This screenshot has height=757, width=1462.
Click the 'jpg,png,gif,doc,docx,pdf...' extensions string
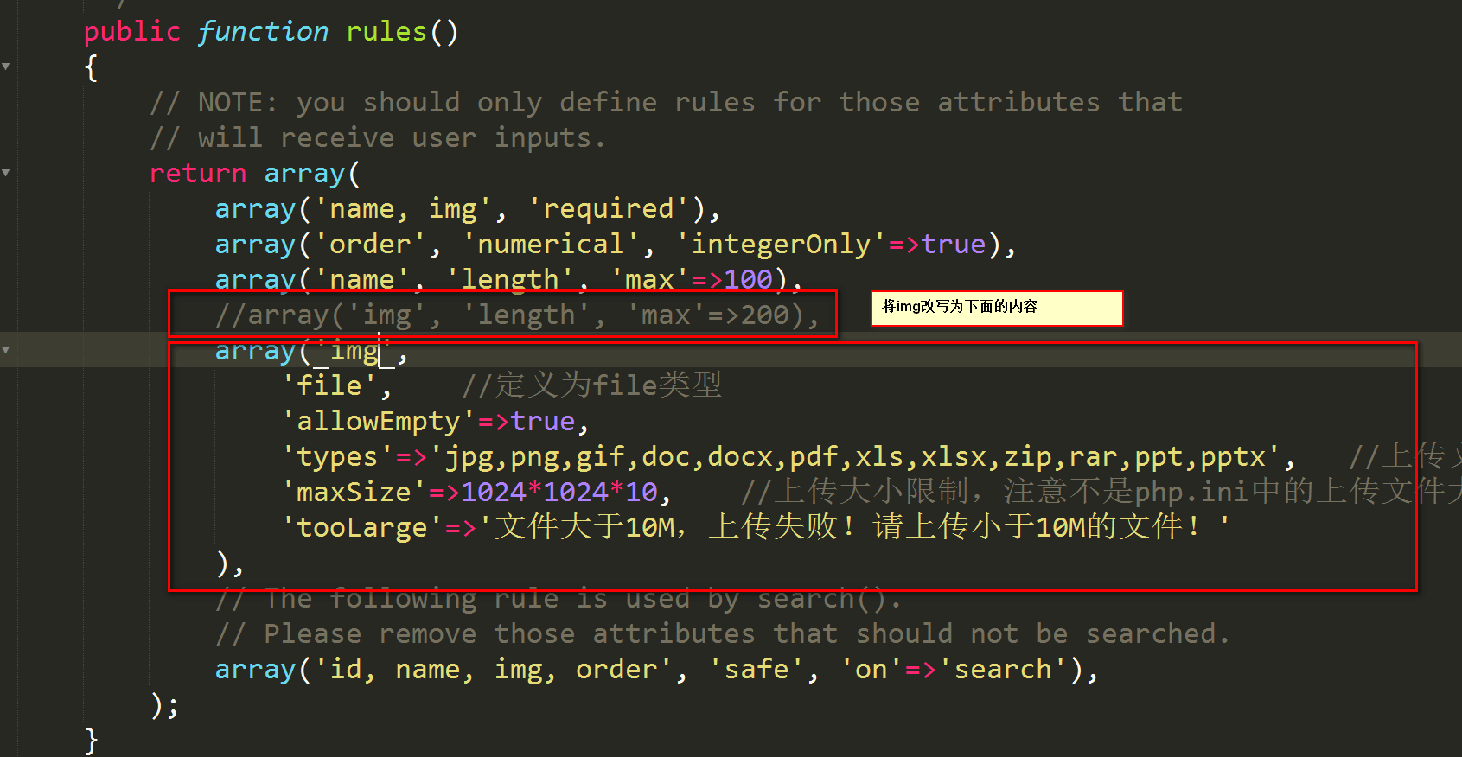(855, 457)
